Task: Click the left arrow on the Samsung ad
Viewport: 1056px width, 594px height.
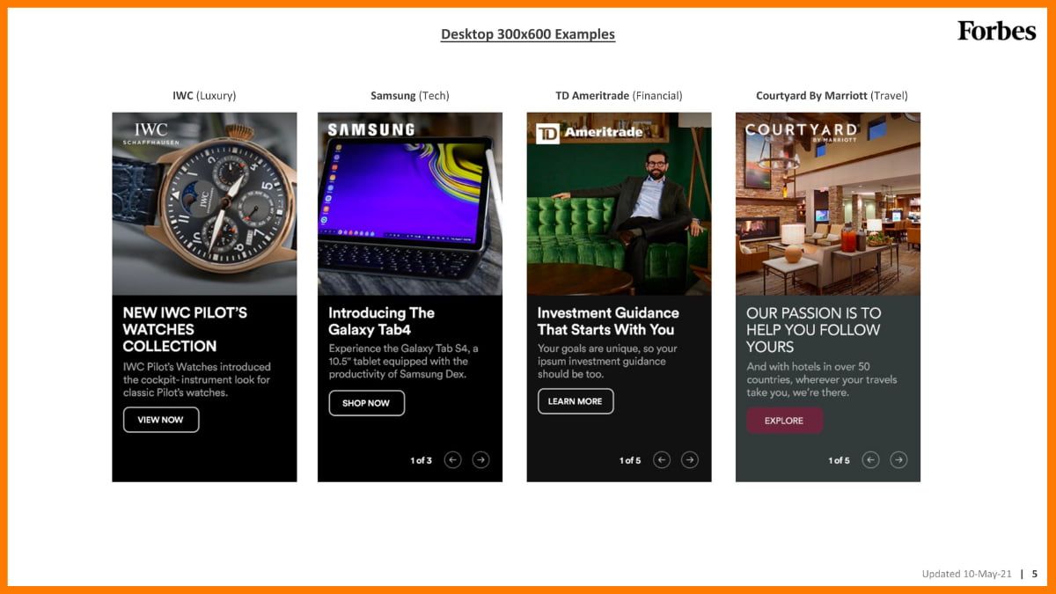Action: [452, 459]
